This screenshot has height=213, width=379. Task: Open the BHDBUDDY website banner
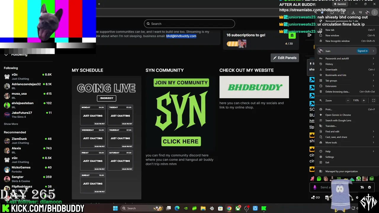coord(254,87)
